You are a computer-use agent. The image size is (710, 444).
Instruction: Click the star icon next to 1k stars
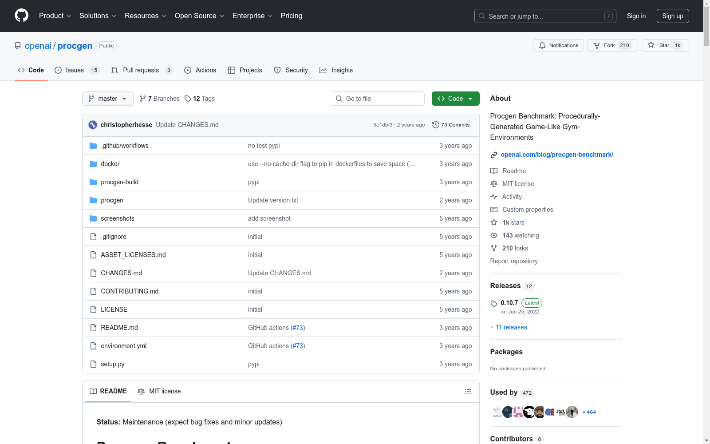pyautogui.click(x=494, y=222)
